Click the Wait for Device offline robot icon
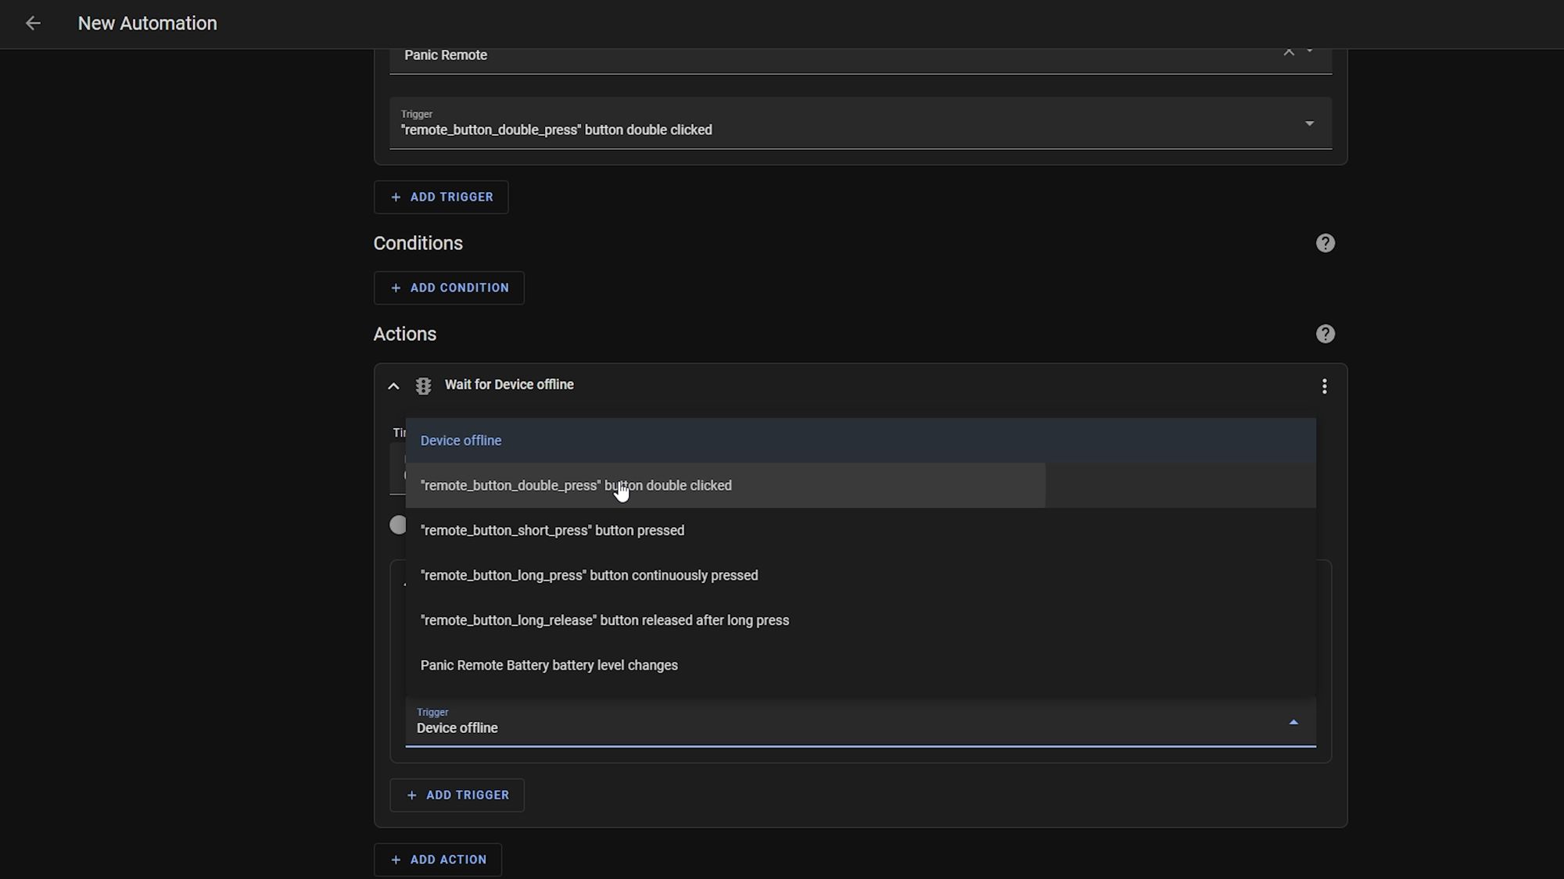The image size is (1564, 879). point(423,385)
